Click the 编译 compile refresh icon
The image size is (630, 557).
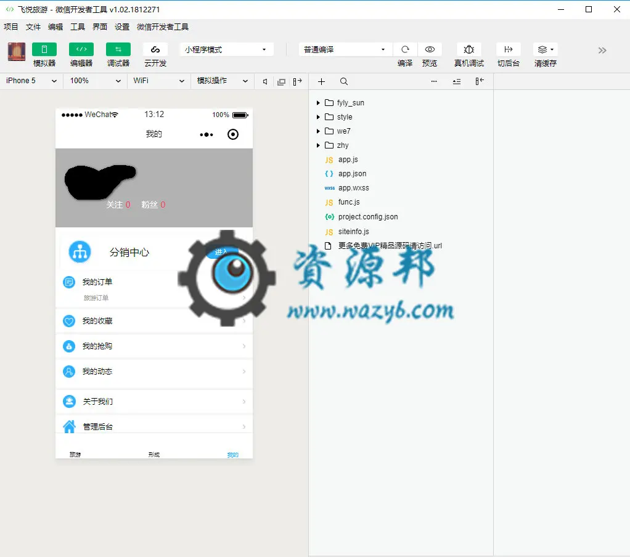tap(405, 49)
